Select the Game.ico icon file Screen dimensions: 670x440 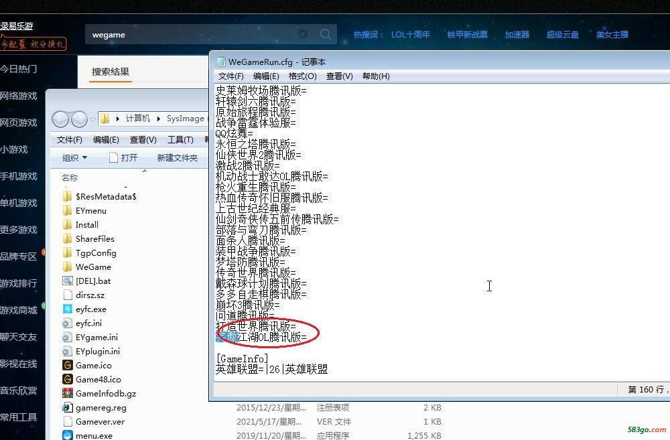[x=67, y=365]
